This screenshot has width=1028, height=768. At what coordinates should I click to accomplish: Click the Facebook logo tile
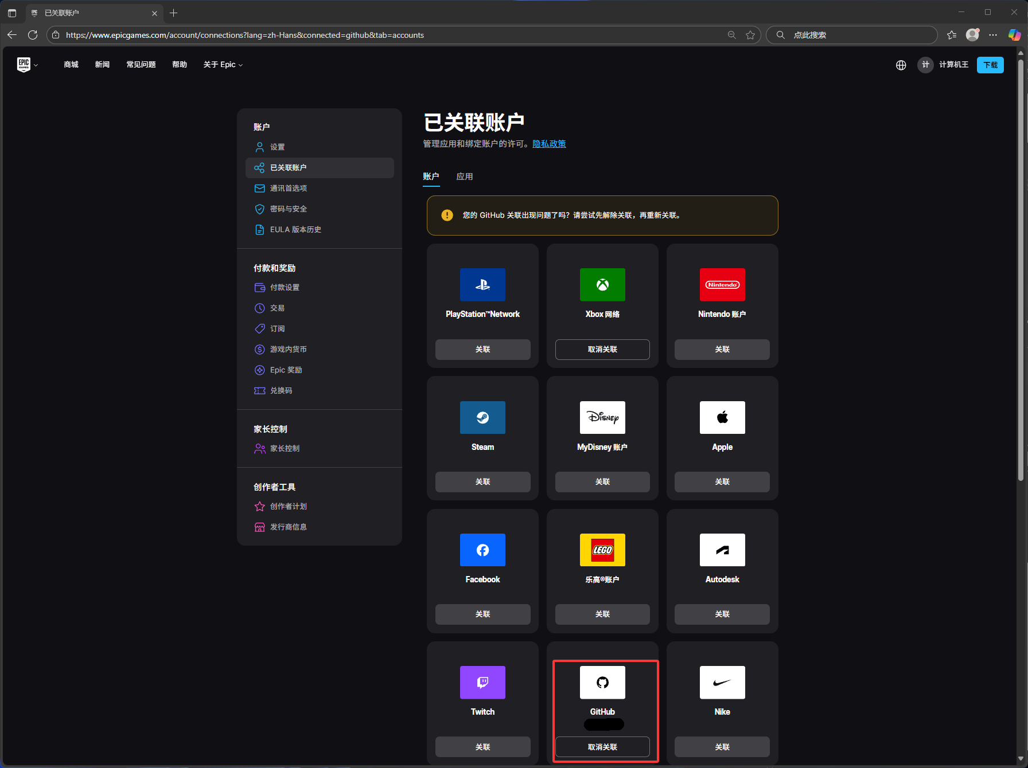(482, 550)
